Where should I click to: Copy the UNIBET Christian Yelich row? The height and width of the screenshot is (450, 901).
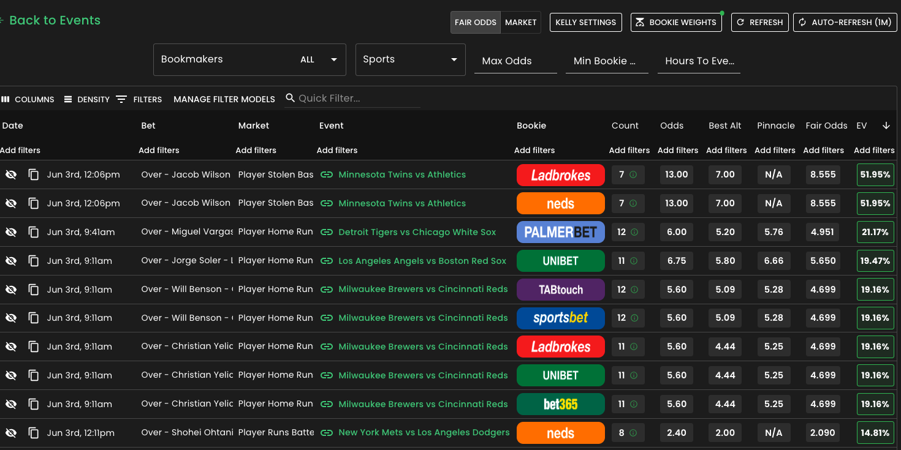point(34,375)
